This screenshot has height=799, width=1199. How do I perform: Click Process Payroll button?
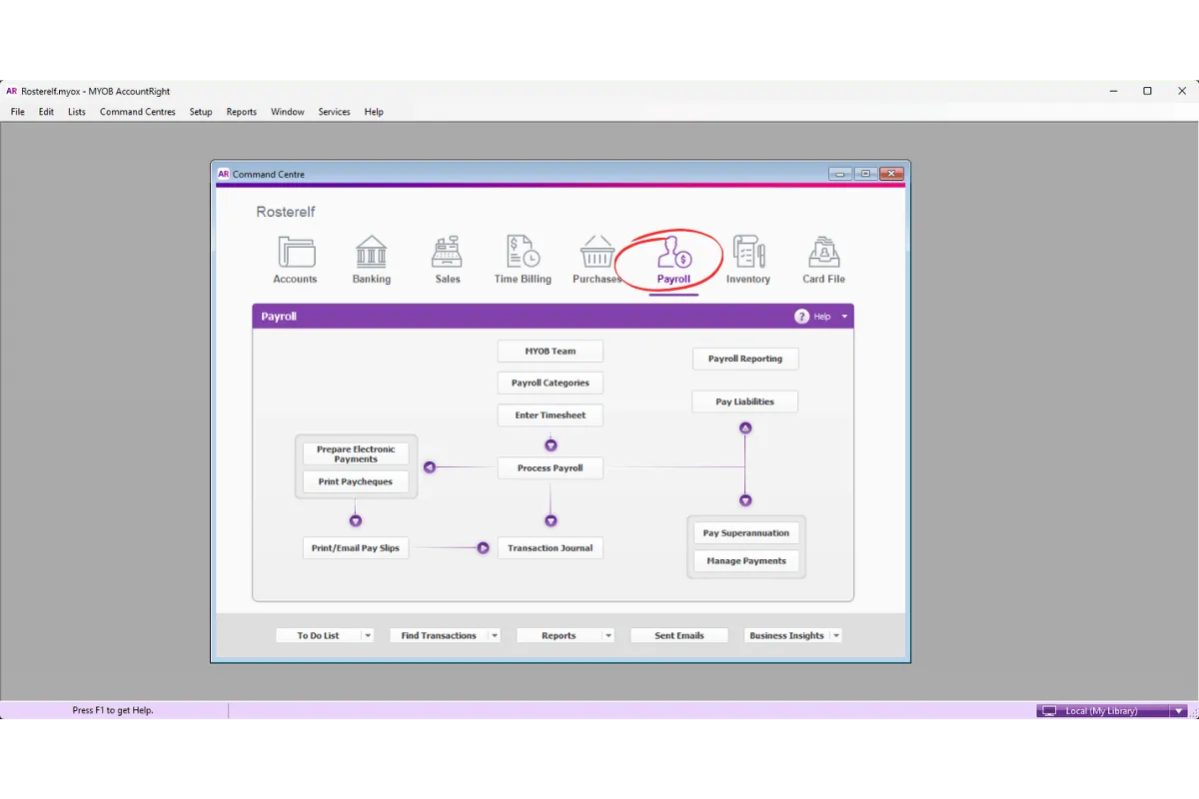551,468
